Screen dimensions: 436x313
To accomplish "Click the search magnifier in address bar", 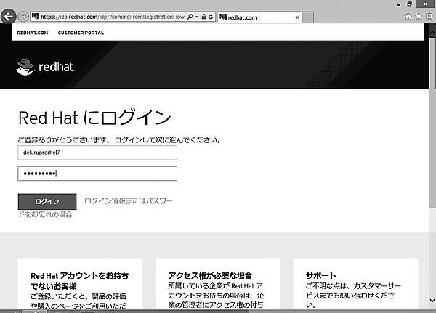I will [x=190, y=17].
